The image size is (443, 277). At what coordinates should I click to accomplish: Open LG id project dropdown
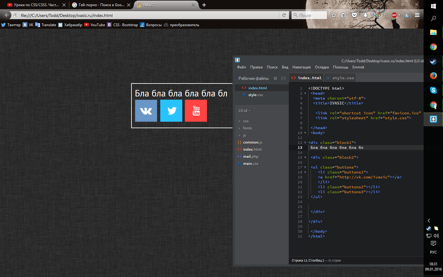coord(244,111)
